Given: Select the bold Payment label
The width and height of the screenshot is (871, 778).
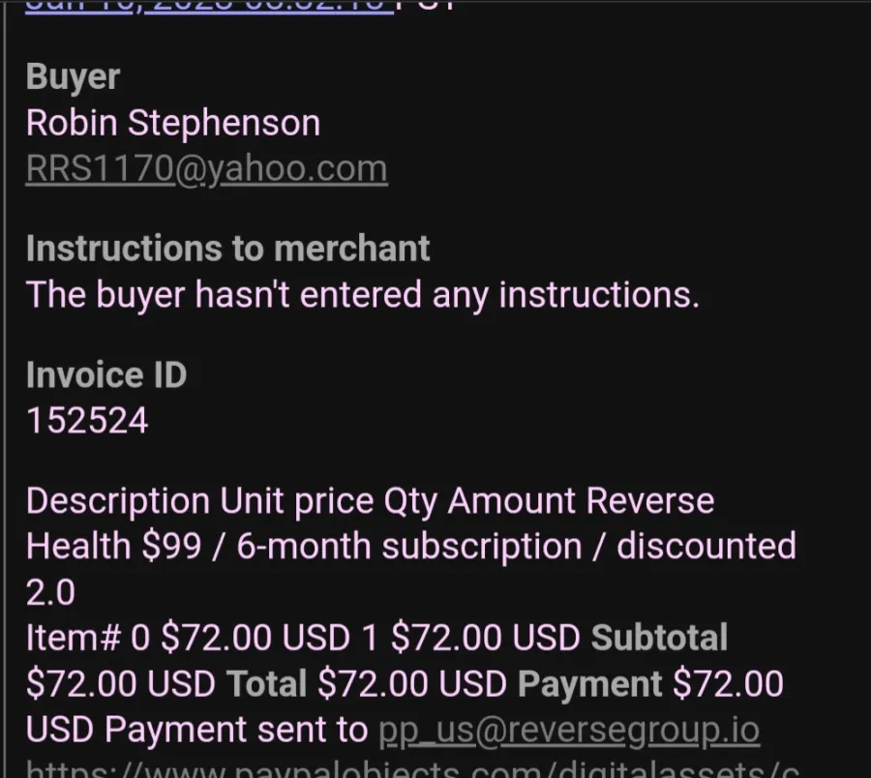Looking at the screenshot, I should pos(590,685).
